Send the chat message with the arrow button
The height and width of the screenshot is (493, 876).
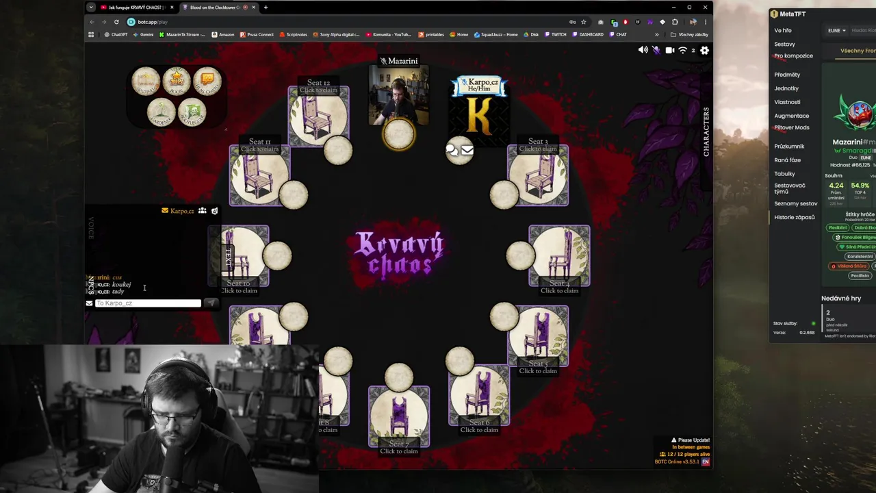coord(211,303)
